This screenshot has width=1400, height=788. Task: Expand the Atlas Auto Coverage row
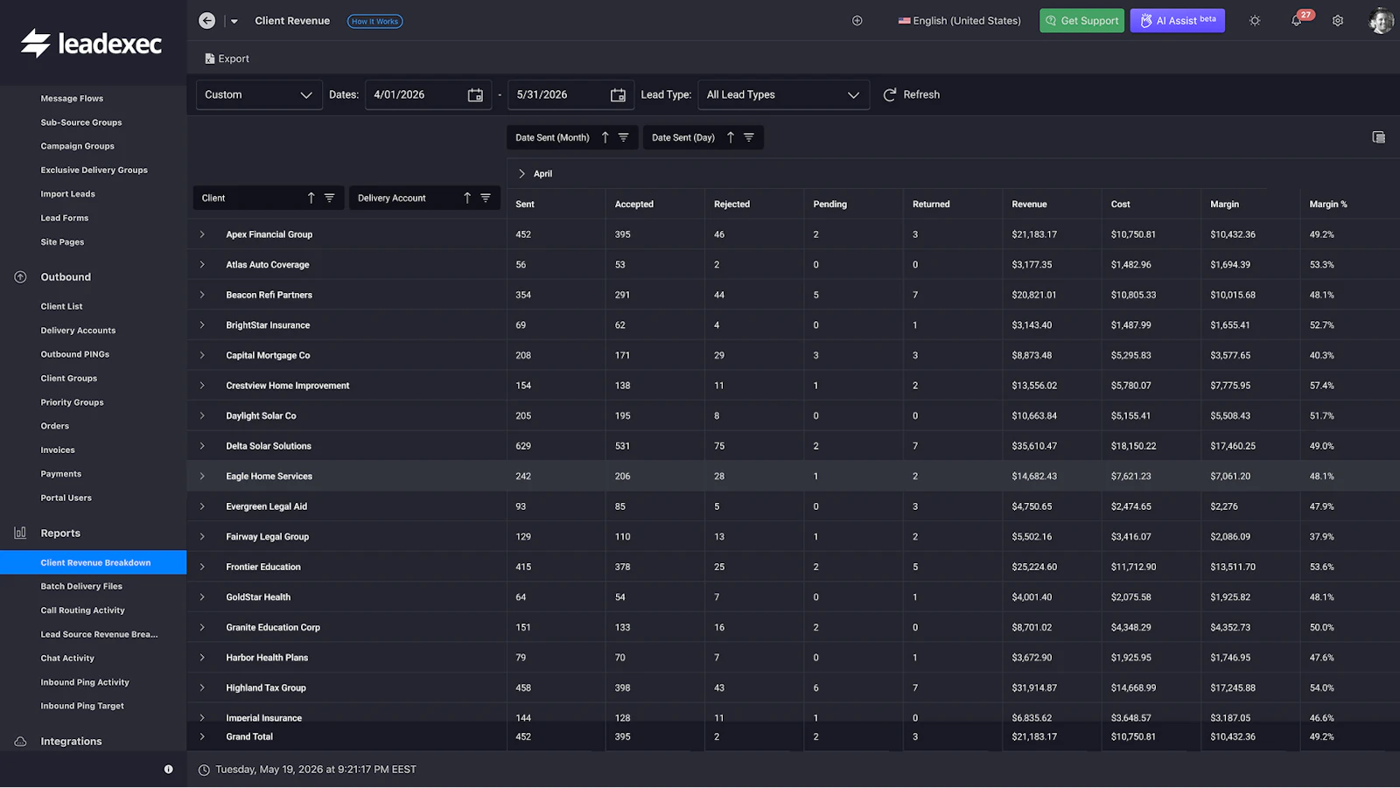tap(202, 264)
